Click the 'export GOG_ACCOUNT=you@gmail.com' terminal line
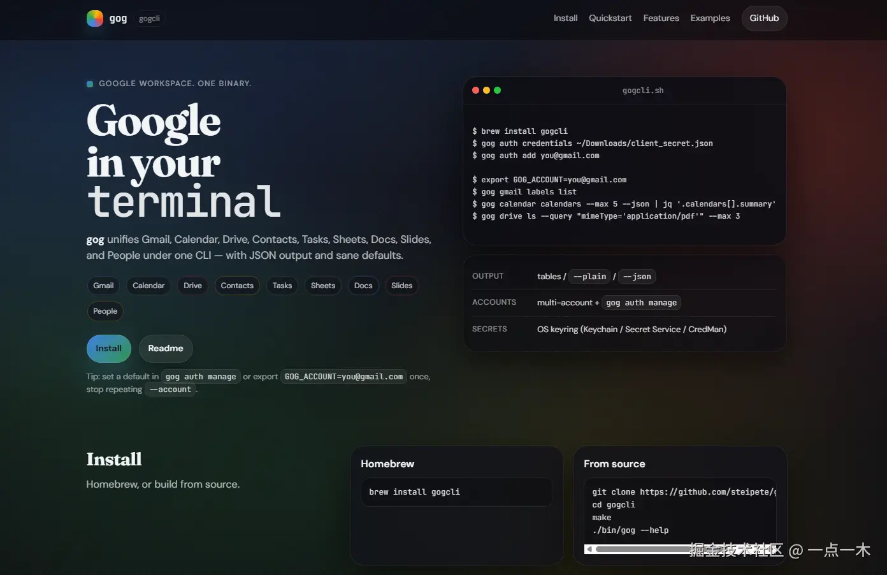The width and height of the screenshot is (887, 575). (x=549, y=180)
